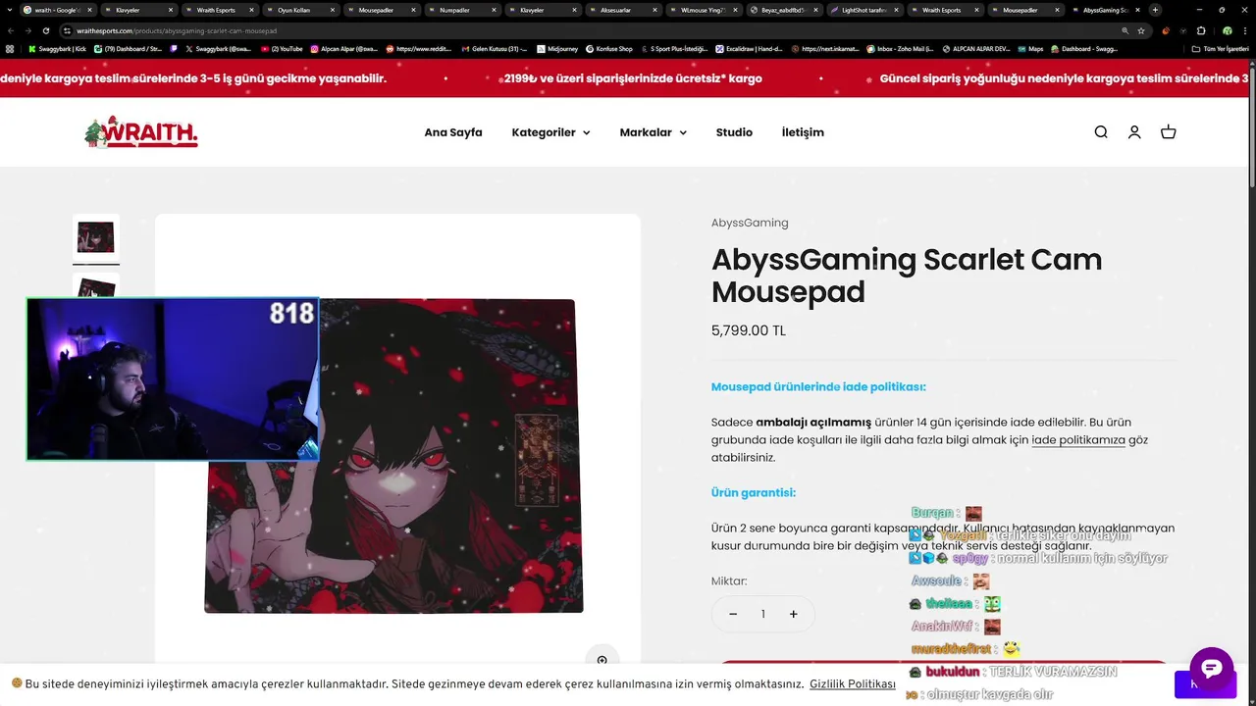Go to Ana Sayfa
Screen dimensions: 1256x706
453,132
